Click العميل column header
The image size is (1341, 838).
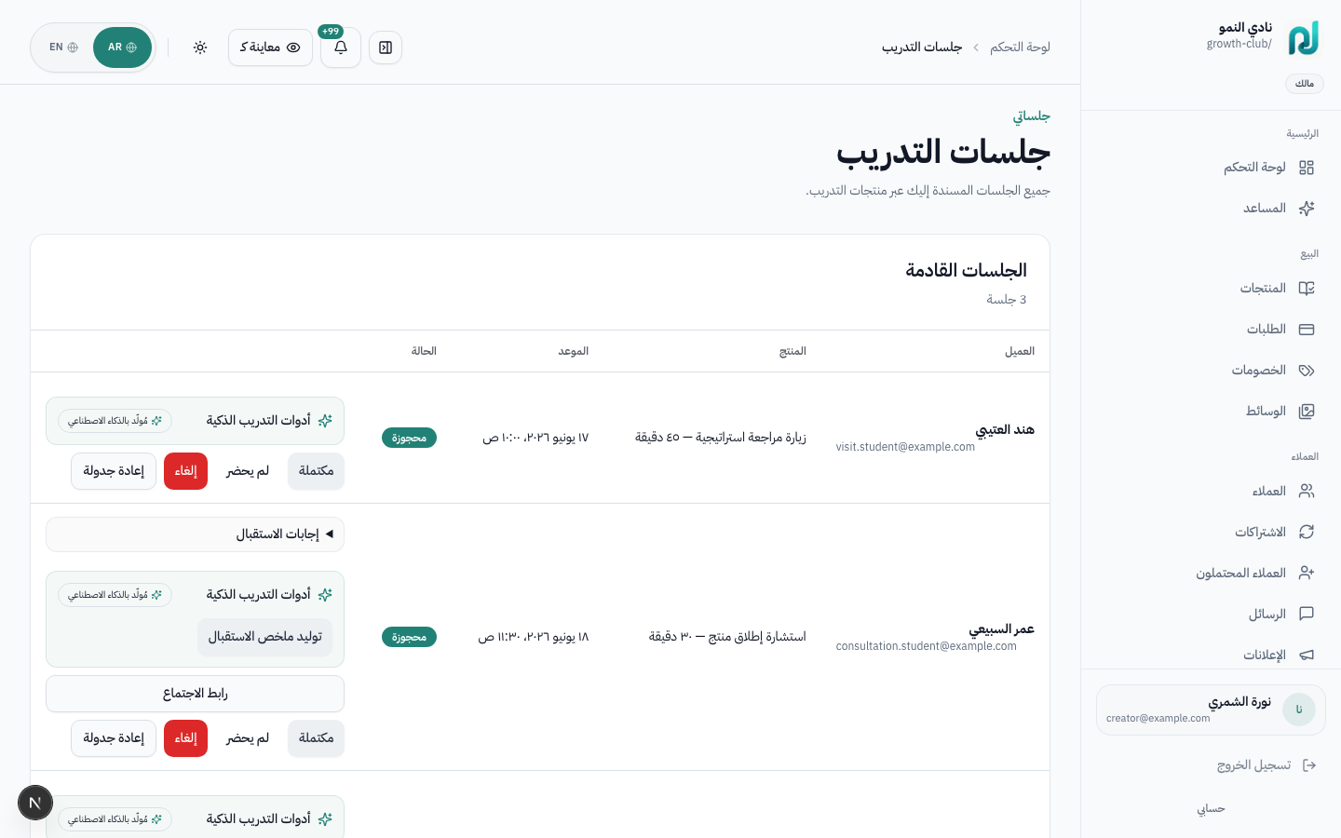pos(1020,351)
